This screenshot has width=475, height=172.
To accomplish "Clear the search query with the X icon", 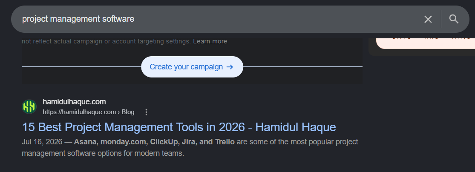I will click(428, 20).
